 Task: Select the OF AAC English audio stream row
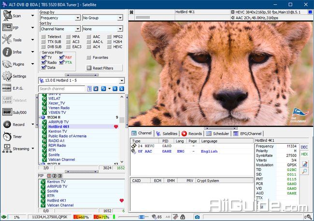pos(192,152)
